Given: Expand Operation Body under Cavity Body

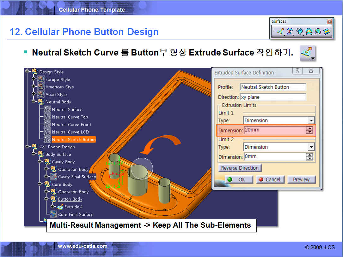Looking at the screenshot, I should click(x=46, y=169).
